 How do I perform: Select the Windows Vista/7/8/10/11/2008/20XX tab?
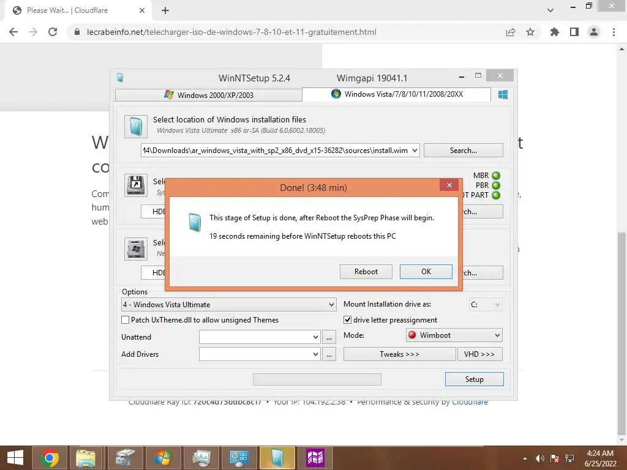(396, 94)
